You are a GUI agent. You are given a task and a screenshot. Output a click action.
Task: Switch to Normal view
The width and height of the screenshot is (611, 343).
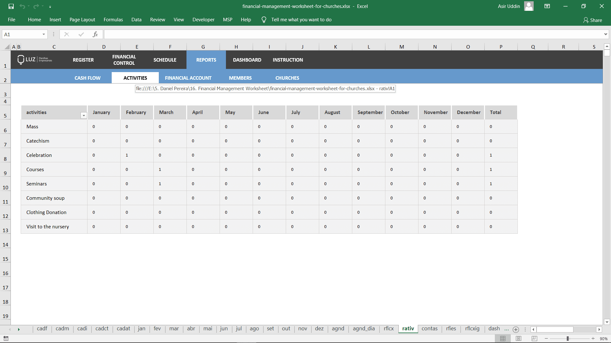503,339
